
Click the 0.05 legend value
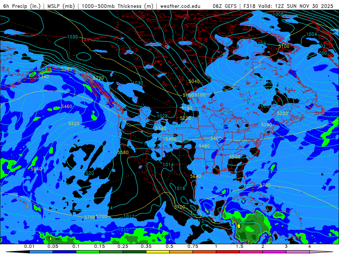[53, 246]
